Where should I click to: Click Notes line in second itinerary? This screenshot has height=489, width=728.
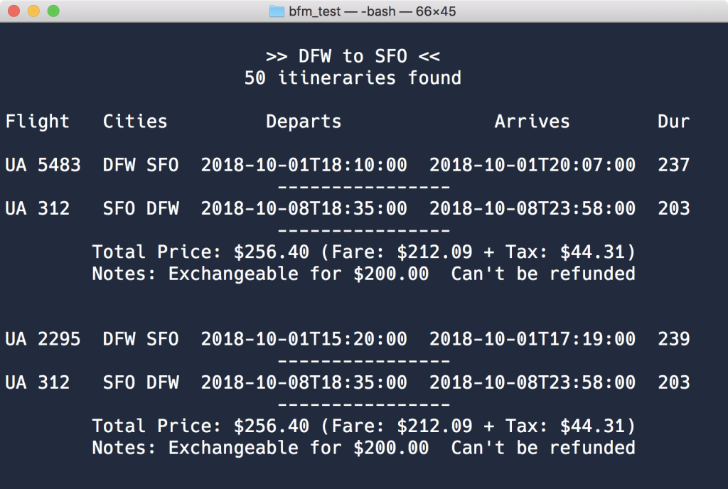pos(363,448)
